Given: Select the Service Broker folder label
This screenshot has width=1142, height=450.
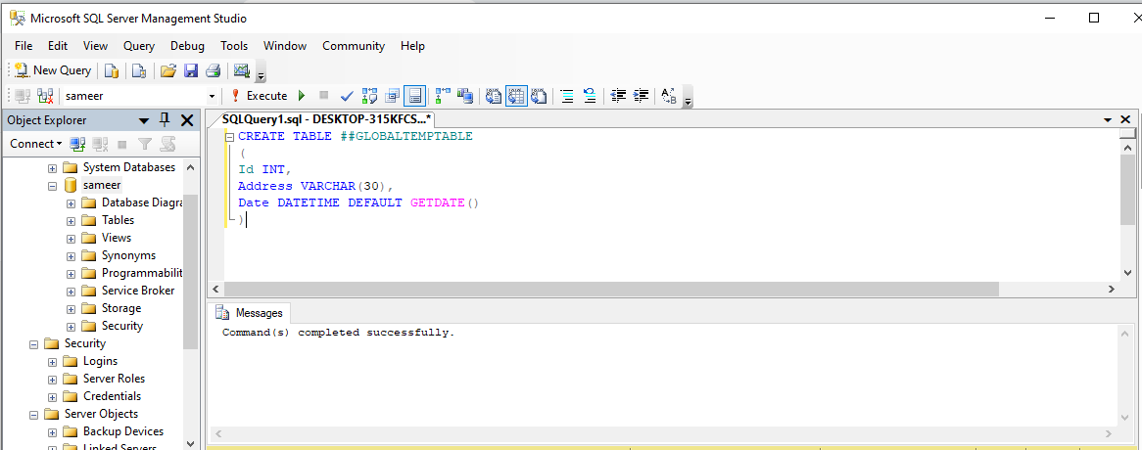Looking at the screenshot, I should (138, 291).
